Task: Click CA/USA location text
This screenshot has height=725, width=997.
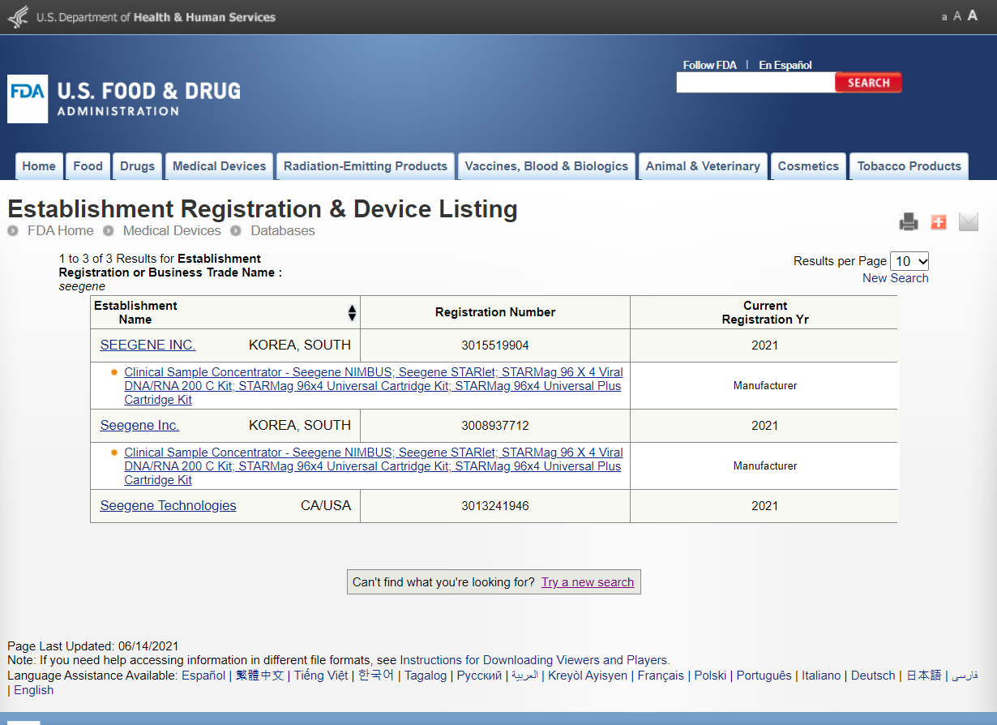Action: click(326, 505)
